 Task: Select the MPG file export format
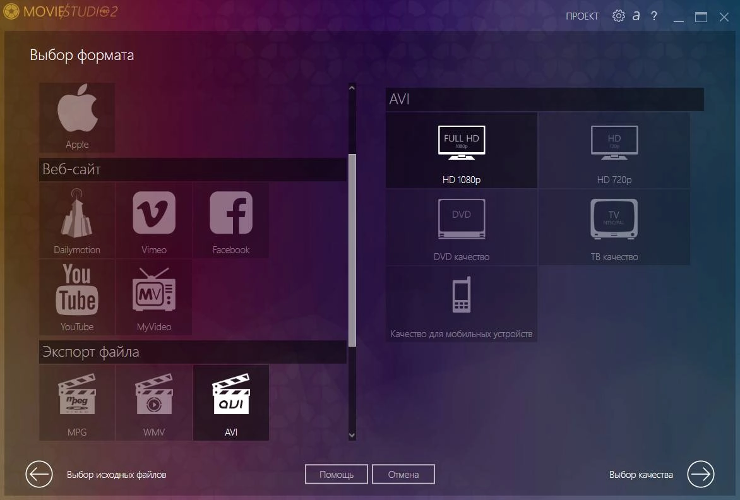click(77, 403)
